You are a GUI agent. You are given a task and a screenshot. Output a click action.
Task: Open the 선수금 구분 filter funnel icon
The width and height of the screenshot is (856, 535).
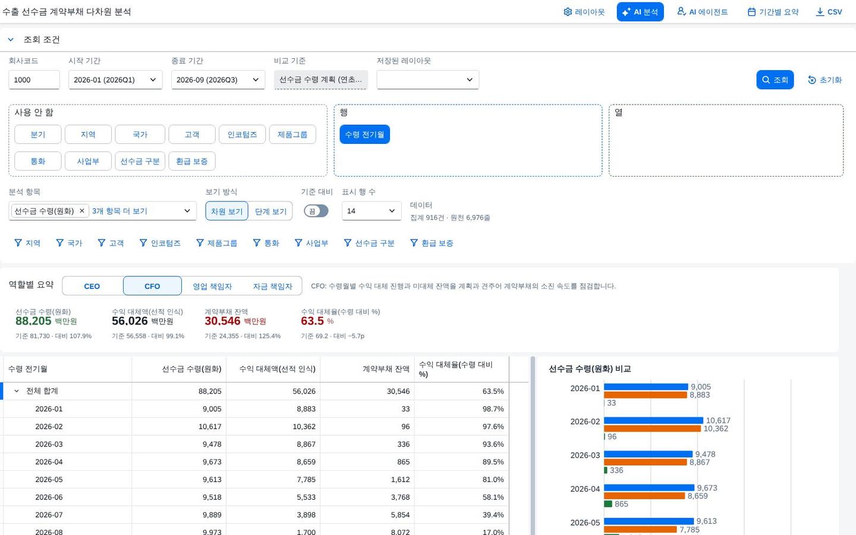[348, 243]
